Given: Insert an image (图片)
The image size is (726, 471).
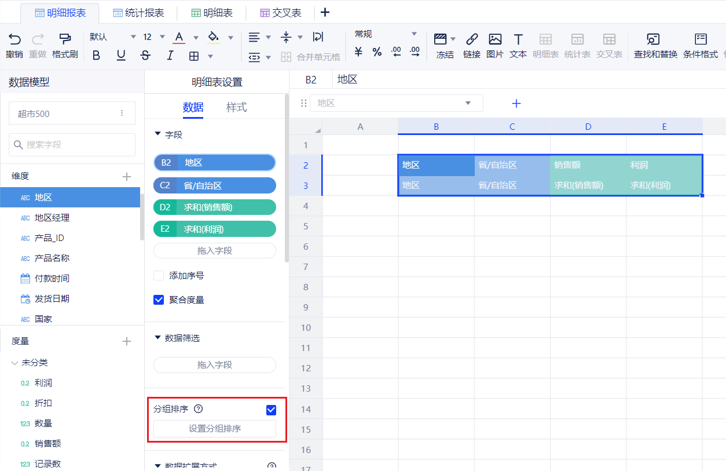Looking at the screenshot, I should [495, 39].
